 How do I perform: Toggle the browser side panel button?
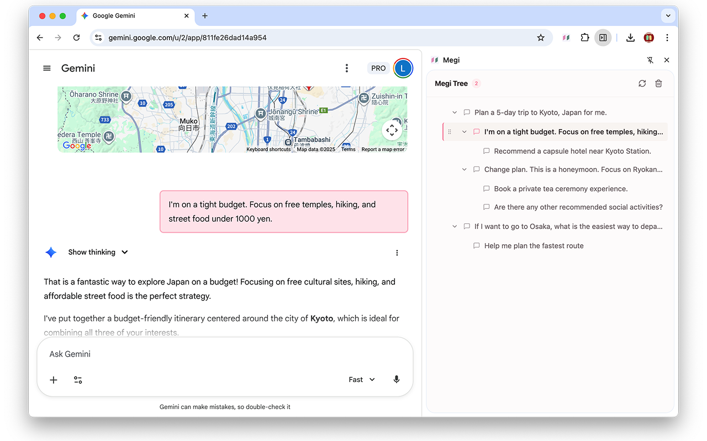tap(603, 37)
